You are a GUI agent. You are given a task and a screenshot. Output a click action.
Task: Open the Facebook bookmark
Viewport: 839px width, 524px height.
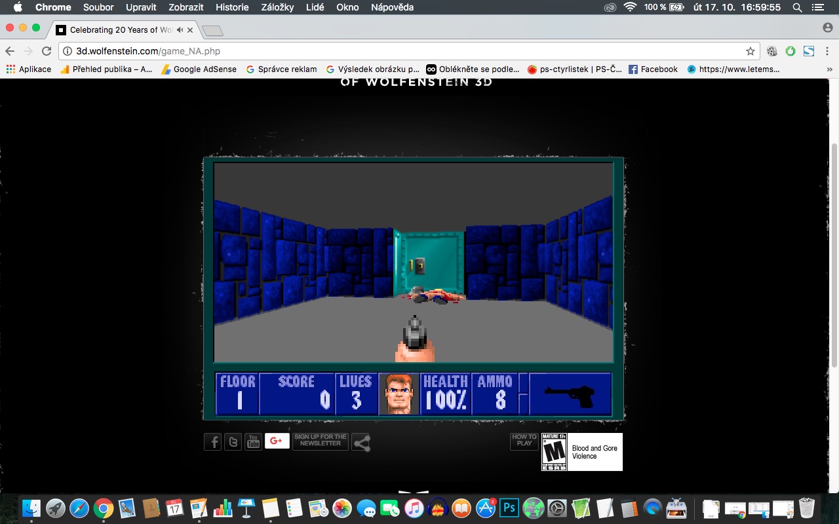[654, 69]
